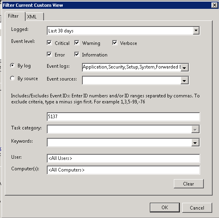The height and width of the screenshot is (218, 219).
Task: Open the Event sources dropdown arrow
Action: (x=184, y=81)
